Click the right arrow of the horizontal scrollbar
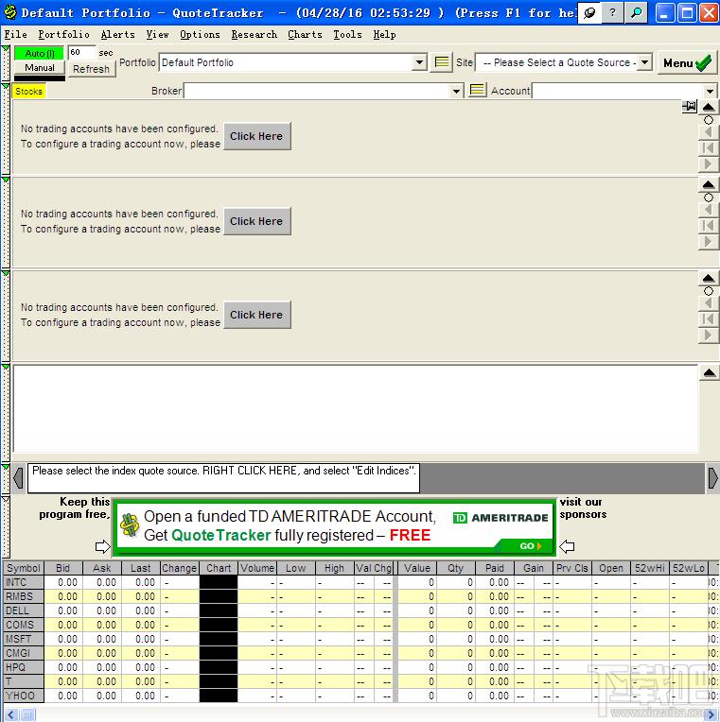Image resolution: width=720 pixels, height=722 pixels. (711, 714)
